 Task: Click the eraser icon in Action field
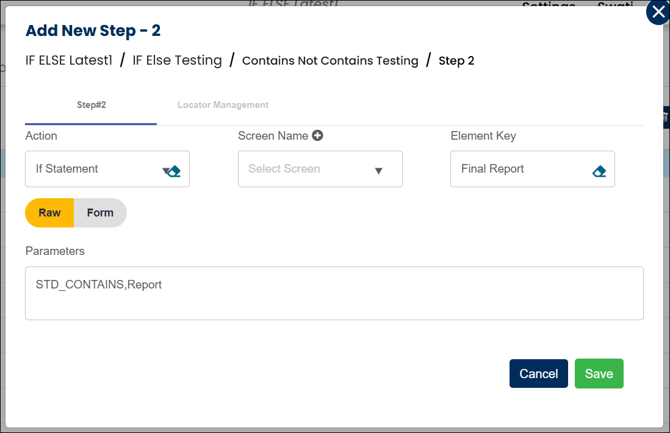coord(175,171)
